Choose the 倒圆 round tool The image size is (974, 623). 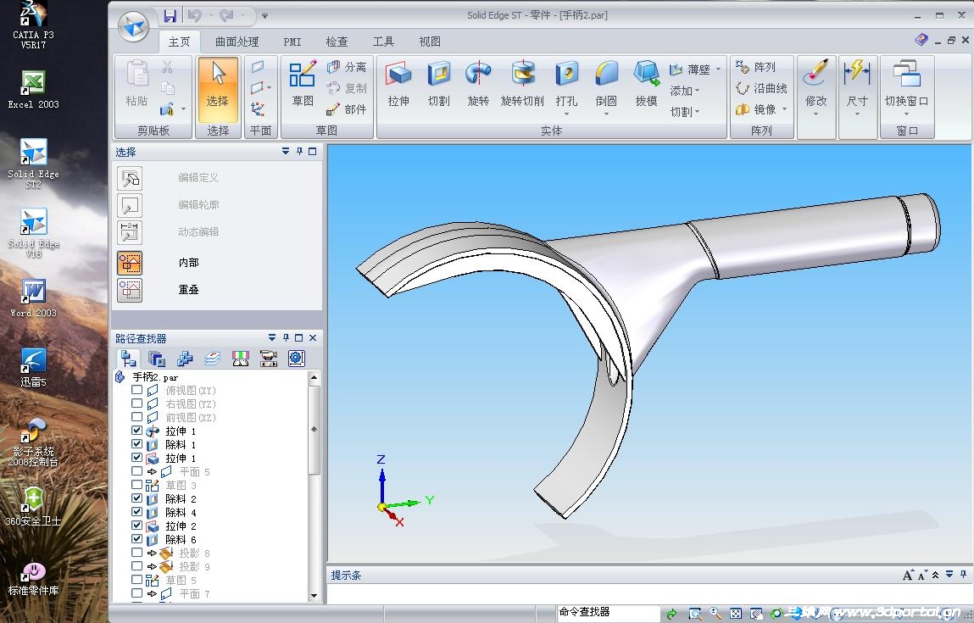click(x=606, y=84)
